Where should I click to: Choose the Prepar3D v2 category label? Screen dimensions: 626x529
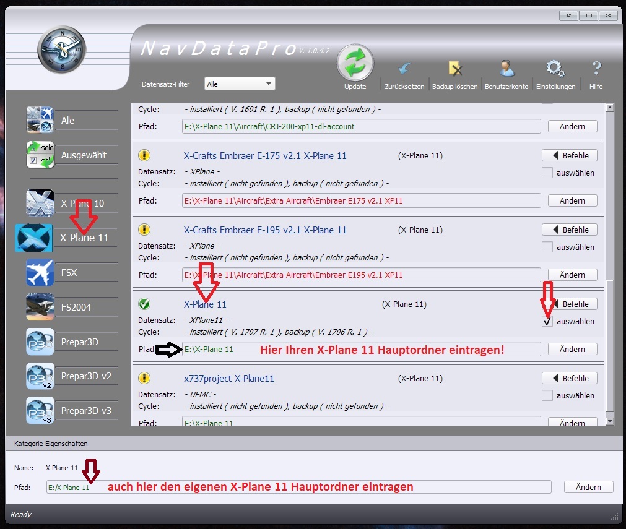(x=86, y=376)
